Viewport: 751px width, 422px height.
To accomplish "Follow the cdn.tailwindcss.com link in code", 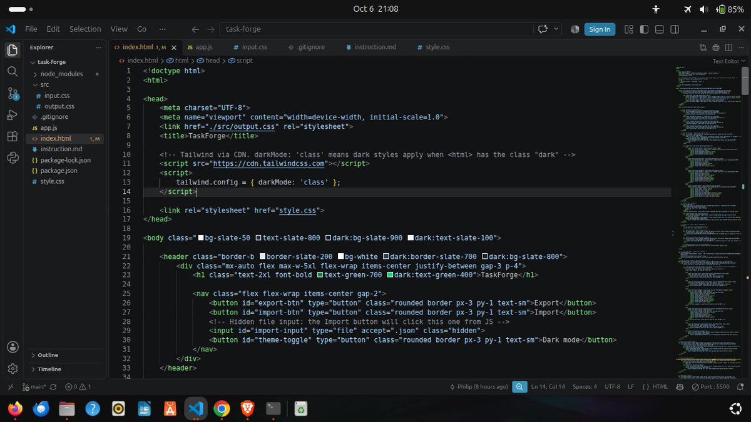I will (269, 163).
